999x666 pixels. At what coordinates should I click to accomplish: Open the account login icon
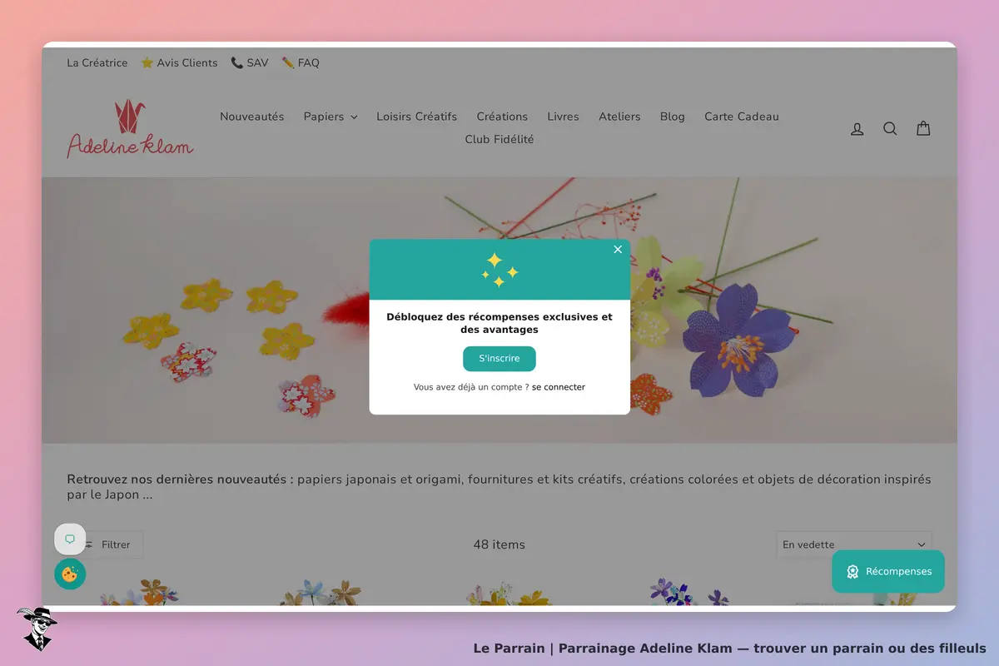click(x=857, y=128)
